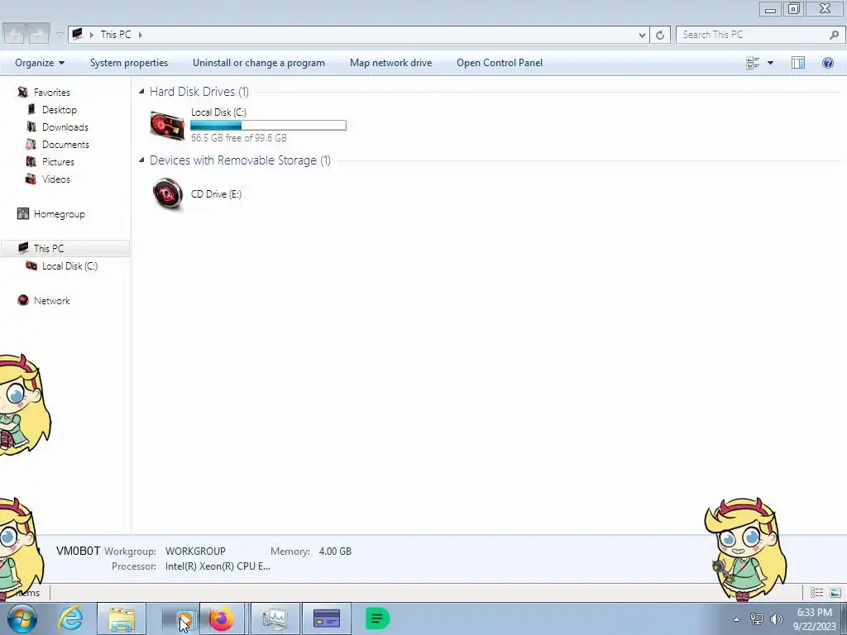
Task: Open Windows Start button
Action: click(x=22, y=618)
